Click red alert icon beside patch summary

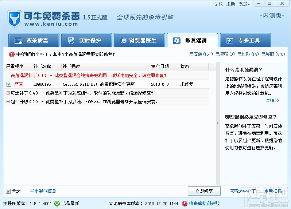pyautogui.click(x=12, y=54)
